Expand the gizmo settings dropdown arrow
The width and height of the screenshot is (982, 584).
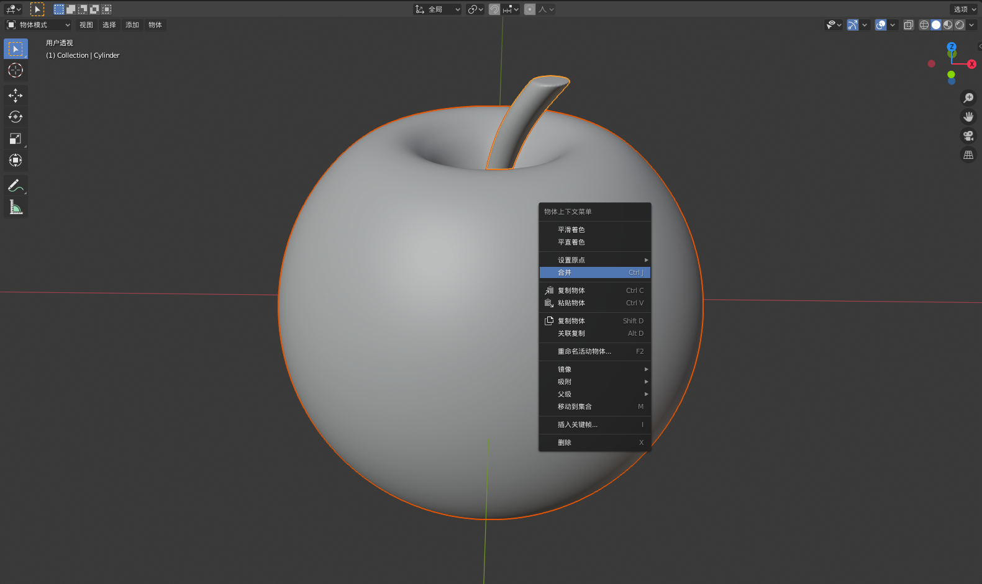[x=865, y=25]
